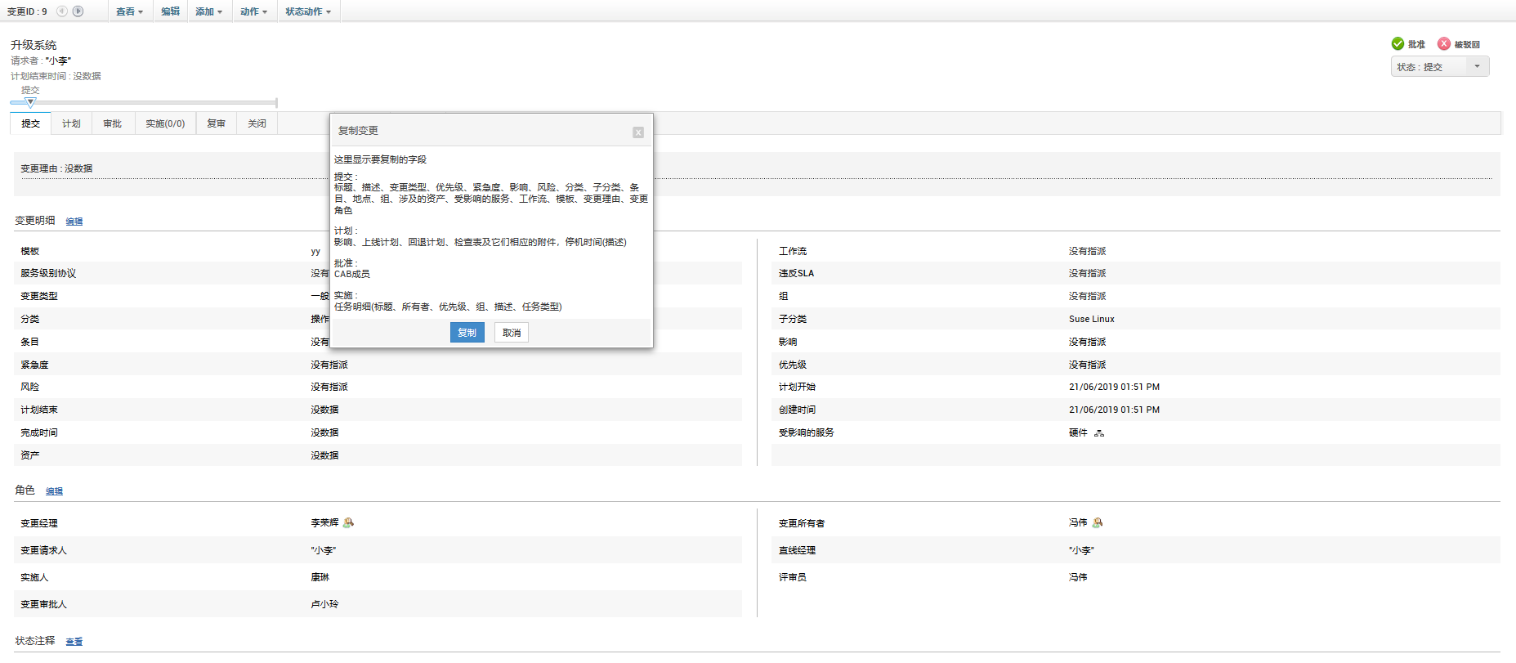Click 查看 link next to 状态注释
Screen dimensions: 1516x663
[74, 642]
